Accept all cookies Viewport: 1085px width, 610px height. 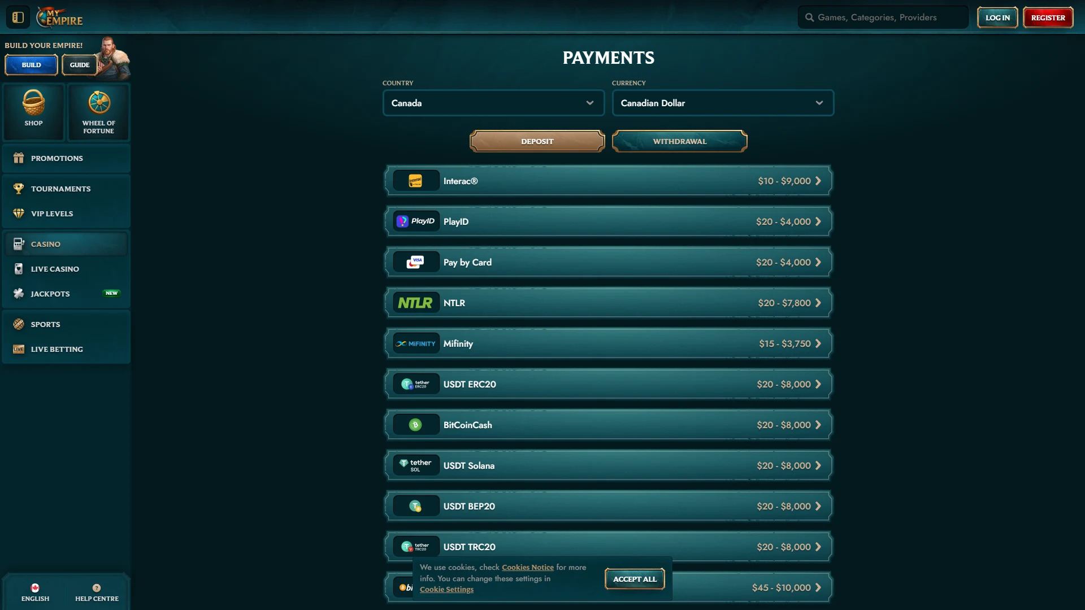coord(635,579)
